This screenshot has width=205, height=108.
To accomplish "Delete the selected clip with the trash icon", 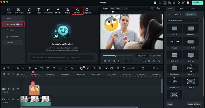I will tap(29, 68).
